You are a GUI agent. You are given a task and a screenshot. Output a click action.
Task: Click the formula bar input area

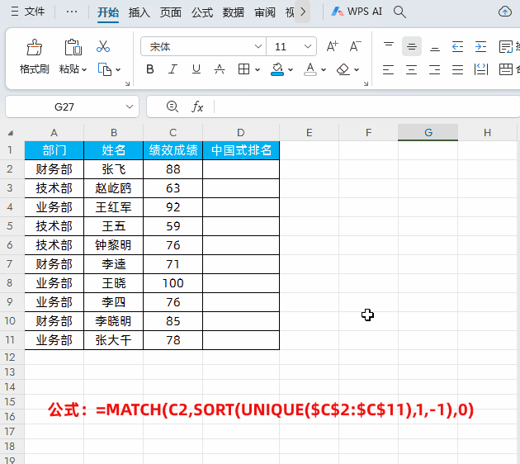pos(366,107)
